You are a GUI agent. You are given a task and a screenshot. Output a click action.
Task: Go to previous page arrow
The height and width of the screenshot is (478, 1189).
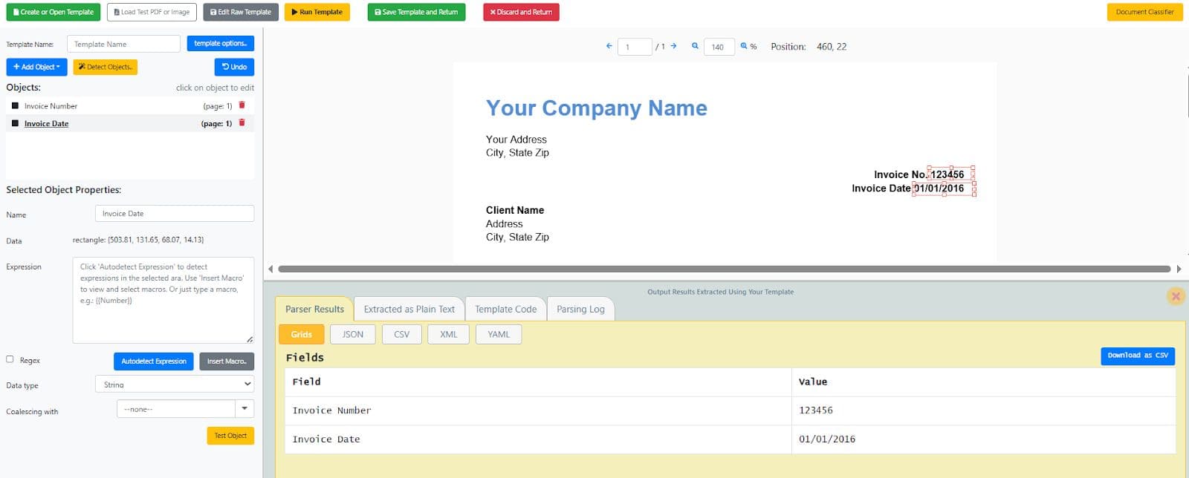(x=609, y=46)
